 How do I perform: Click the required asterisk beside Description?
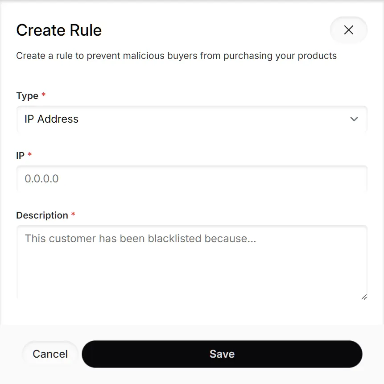(73, 215)
